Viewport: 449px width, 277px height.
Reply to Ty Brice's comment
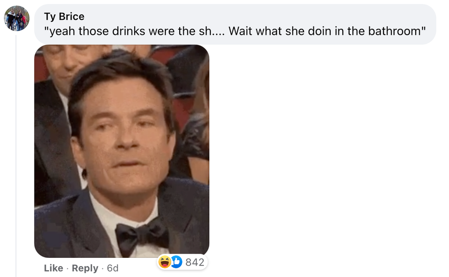click(x=85, y=268)
